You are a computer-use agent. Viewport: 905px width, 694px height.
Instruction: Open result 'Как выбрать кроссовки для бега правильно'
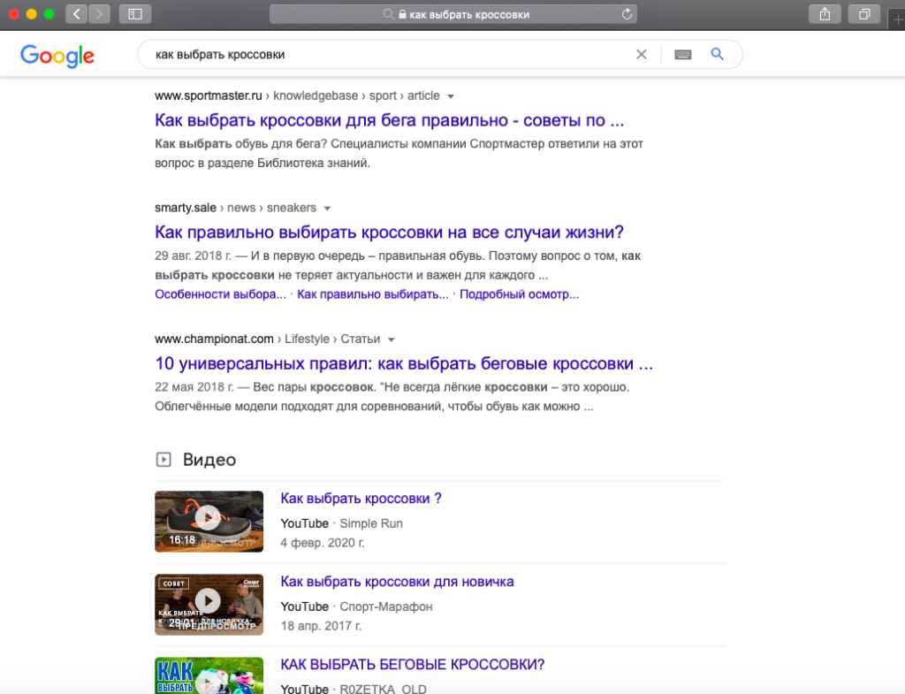390,120
